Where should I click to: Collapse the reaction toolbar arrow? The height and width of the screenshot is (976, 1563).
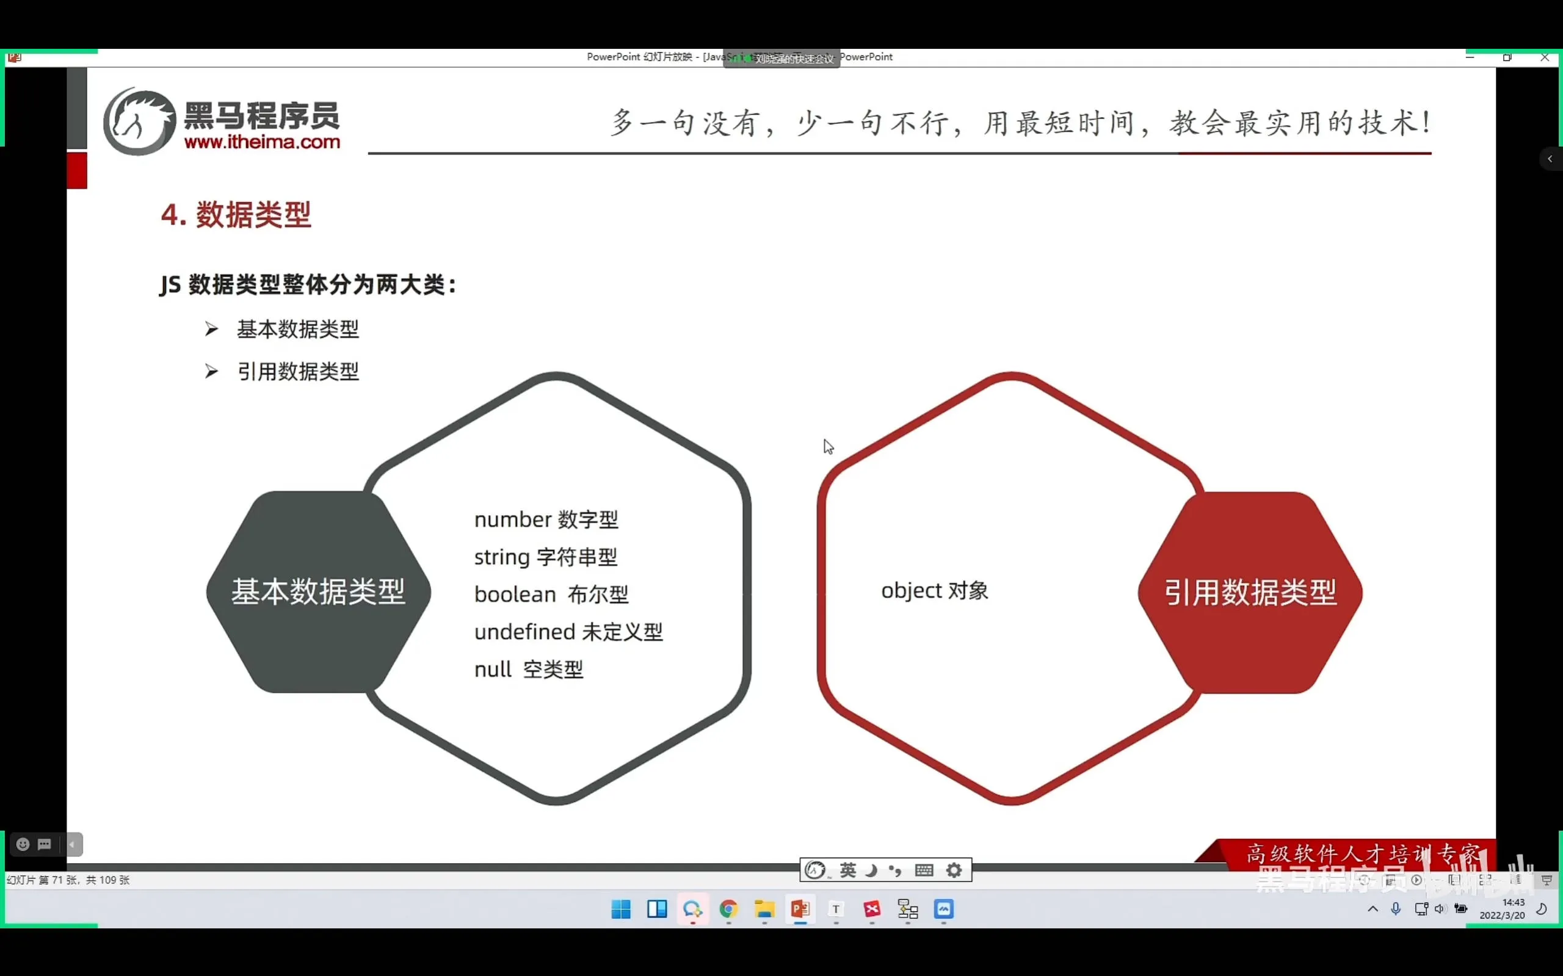[72, 844]
